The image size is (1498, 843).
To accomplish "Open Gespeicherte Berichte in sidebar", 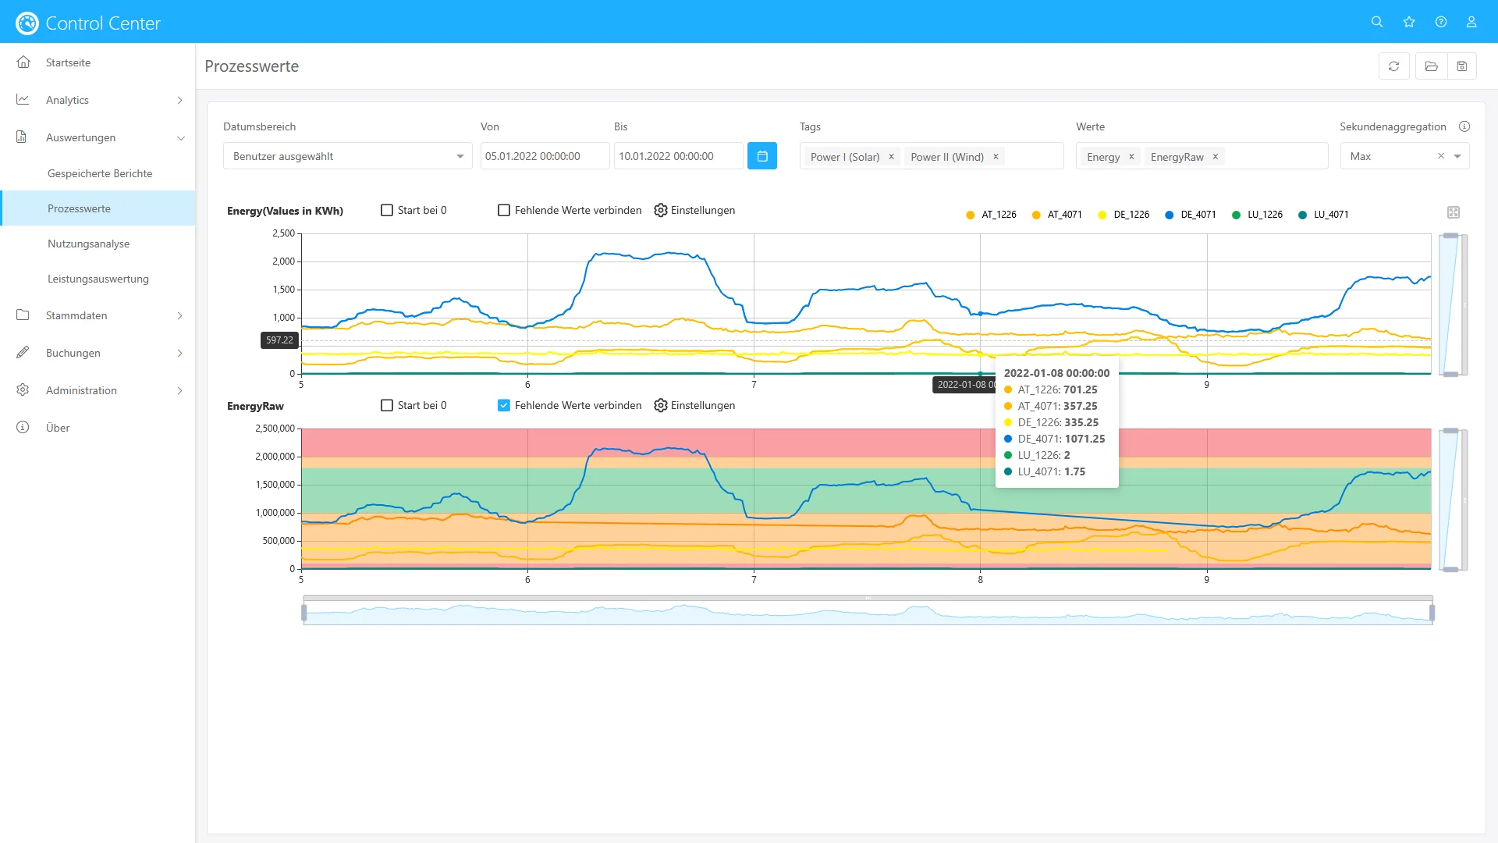I will click(x=100, y=173).
